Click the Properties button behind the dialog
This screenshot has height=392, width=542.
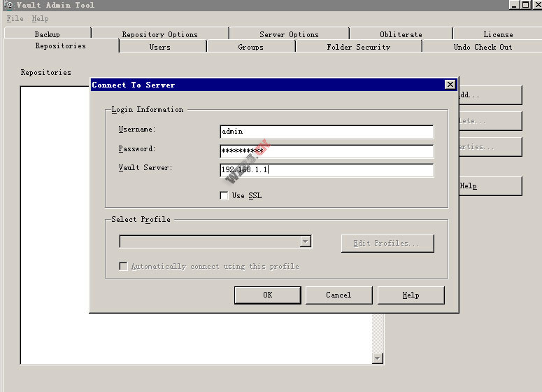point(490,147)
